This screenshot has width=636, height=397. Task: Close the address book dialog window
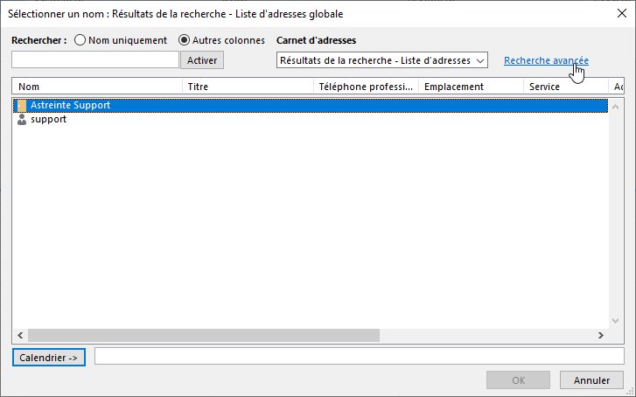[621, 14]
